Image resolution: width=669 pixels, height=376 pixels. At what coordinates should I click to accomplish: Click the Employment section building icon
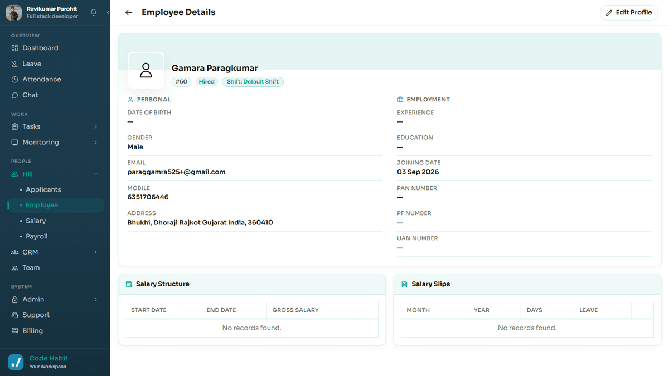click(x=400, y=100)
